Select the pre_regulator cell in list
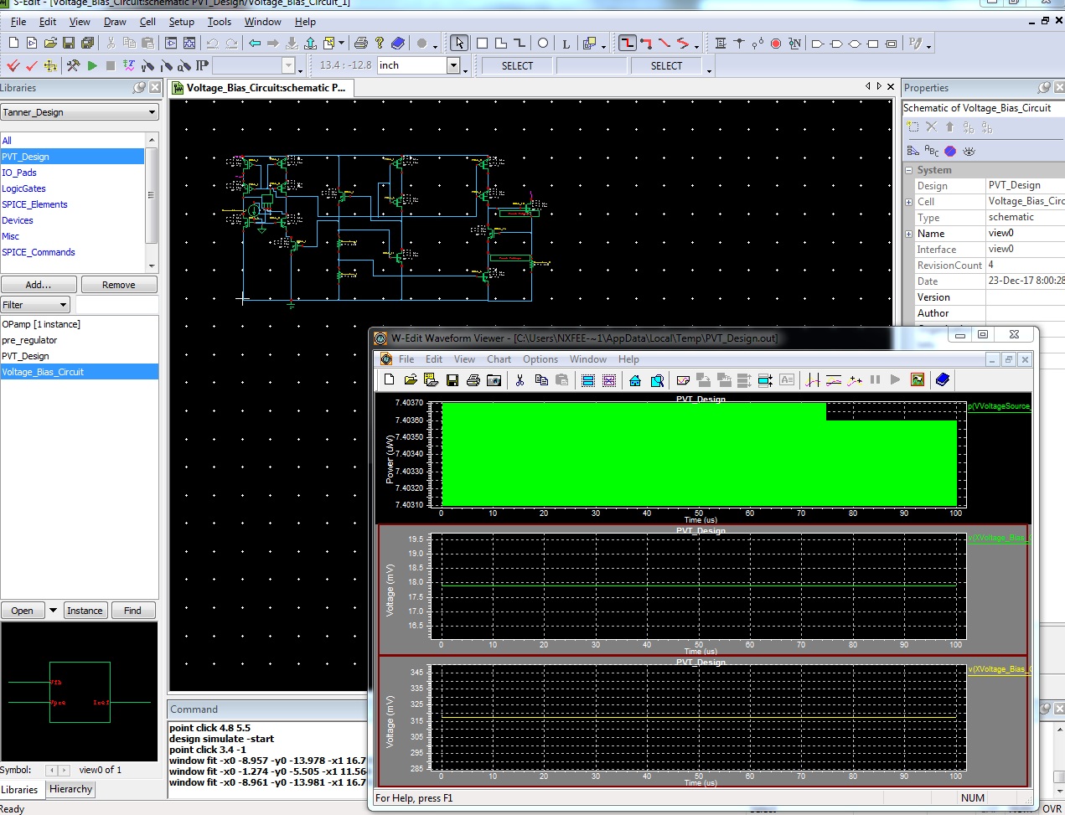Screen dimensions: 1065x815 point(30,340)
